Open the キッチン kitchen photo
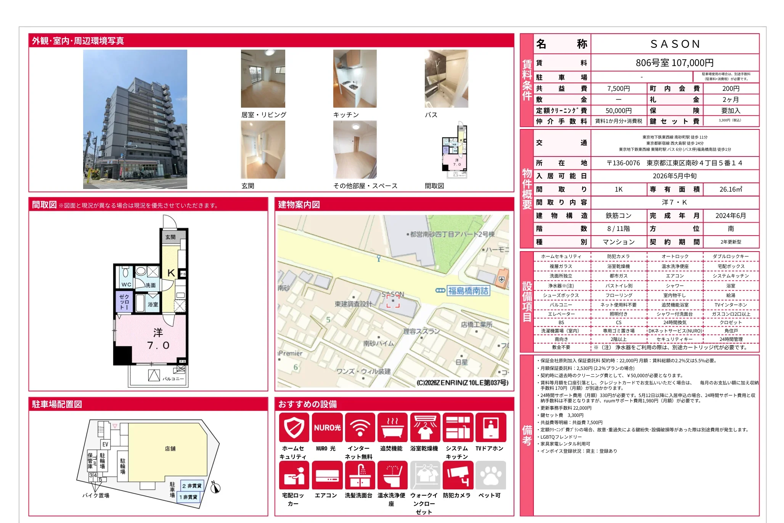784x523 pixels. (x=355, y=79)
